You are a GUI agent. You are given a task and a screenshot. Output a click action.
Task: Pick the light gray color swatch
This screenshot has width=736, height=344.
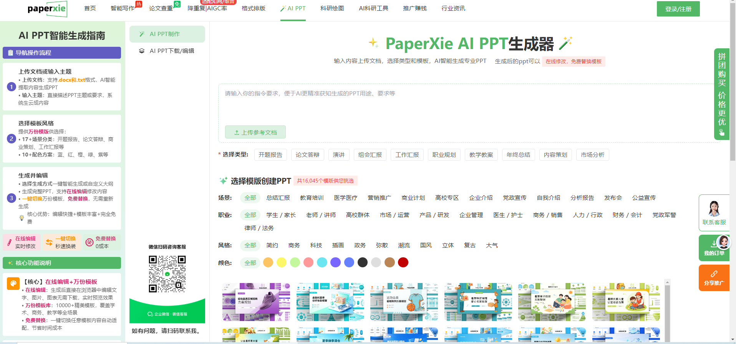coord(376,262)
